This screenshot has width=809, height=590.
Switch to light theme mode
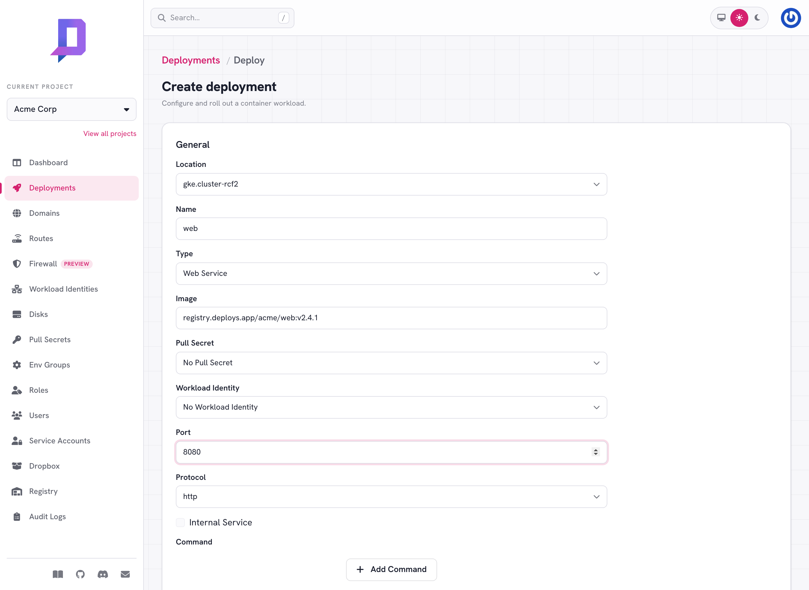[x=739, y=18]
